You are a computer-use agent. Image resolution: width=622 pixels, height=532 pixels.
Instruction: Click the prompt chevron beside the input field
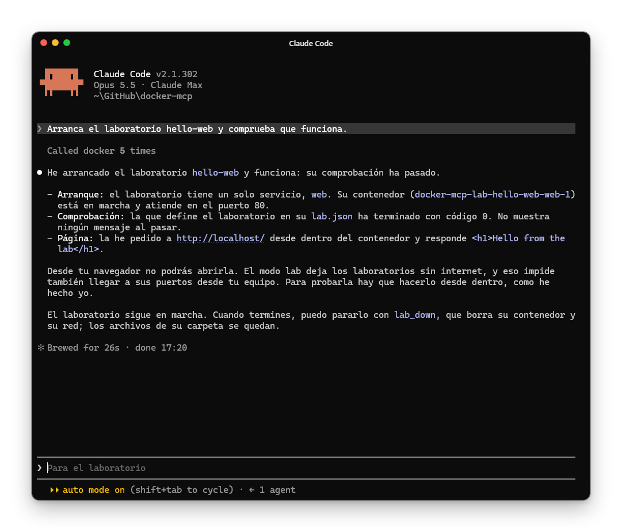(40, 468)
